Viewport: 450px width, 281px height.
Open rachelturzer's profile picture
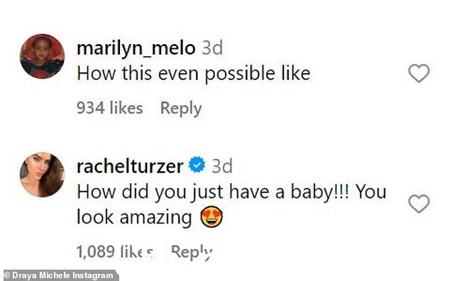42,175
